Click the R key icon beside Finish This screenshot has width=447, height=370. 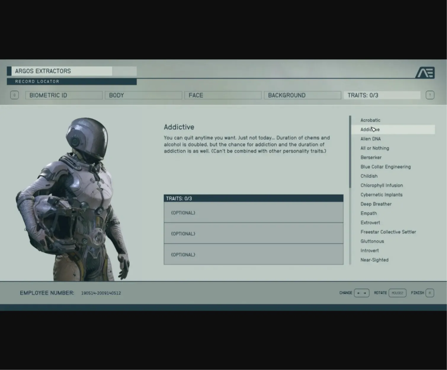(430, 293)
